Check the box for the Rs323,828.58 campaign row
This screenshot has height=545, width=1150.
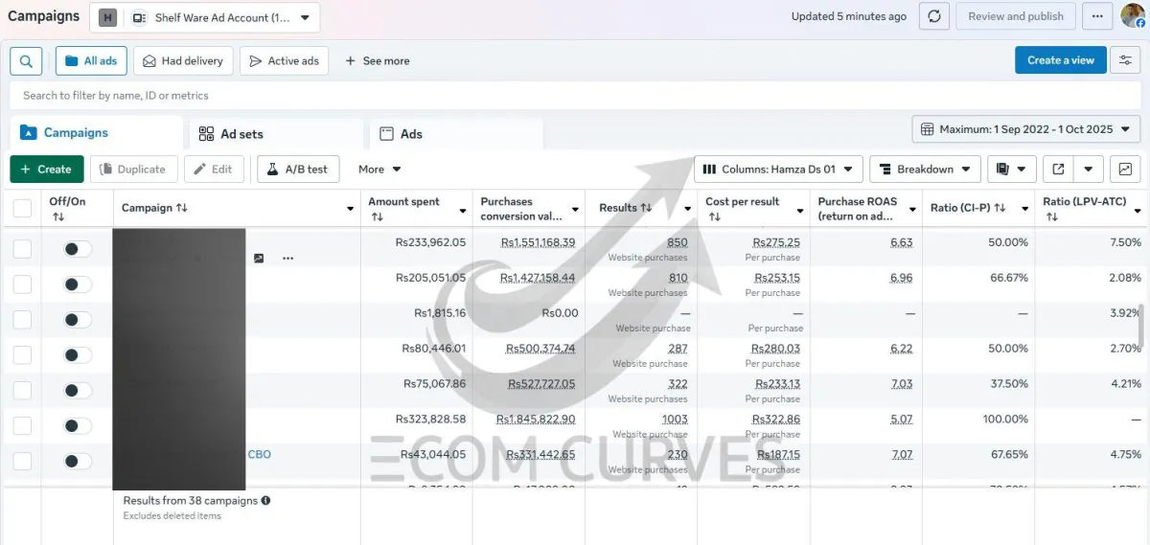[22, 425]
